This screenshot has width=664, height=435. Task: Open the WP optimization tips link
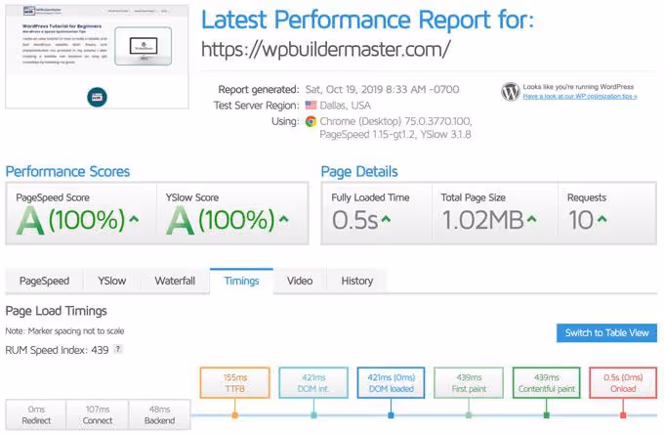[x=580, y=96]
